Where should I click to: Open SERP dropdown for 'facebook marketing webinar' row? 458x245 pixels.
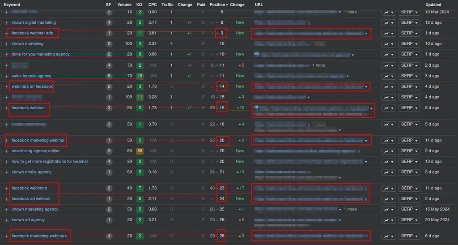point(409,141)
